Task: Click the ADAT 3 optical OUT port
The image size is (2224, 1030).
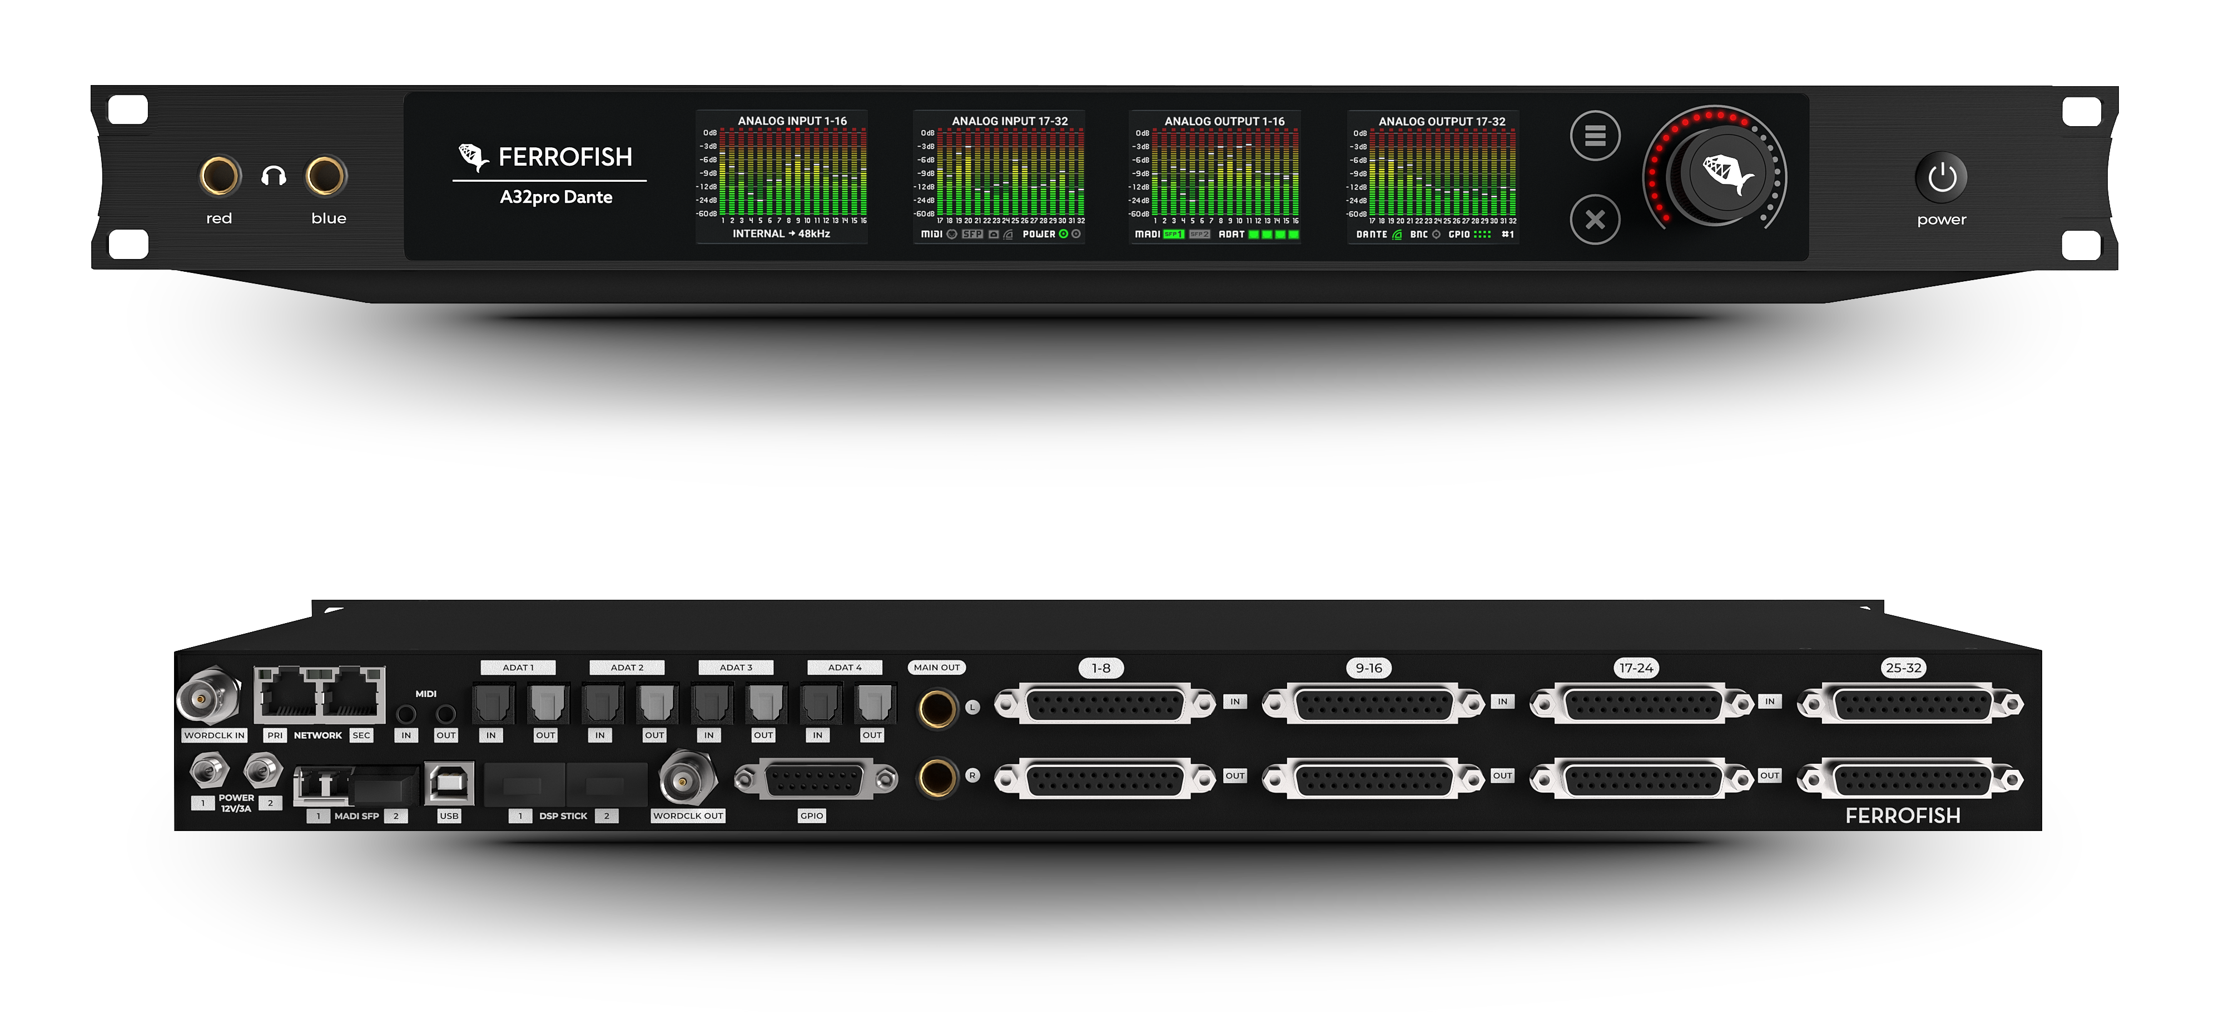Action: [765, 704]
